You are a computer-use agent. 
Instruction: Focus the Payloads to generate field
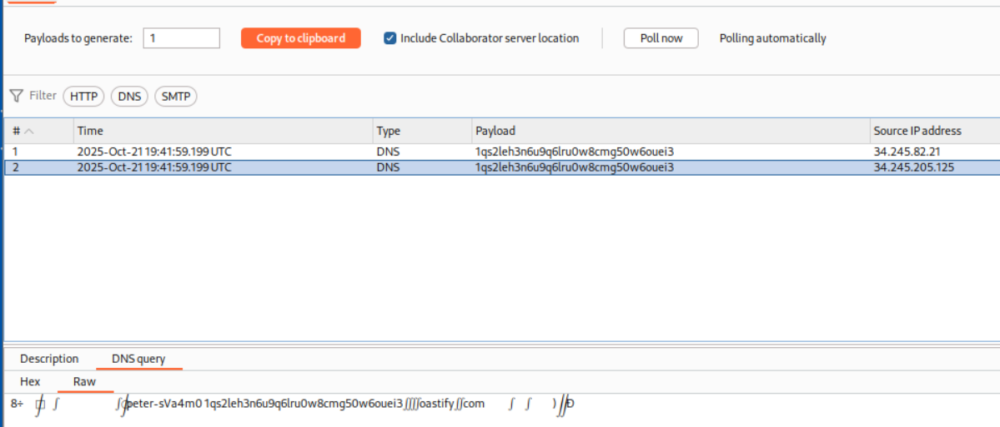[x=181, y=38]
